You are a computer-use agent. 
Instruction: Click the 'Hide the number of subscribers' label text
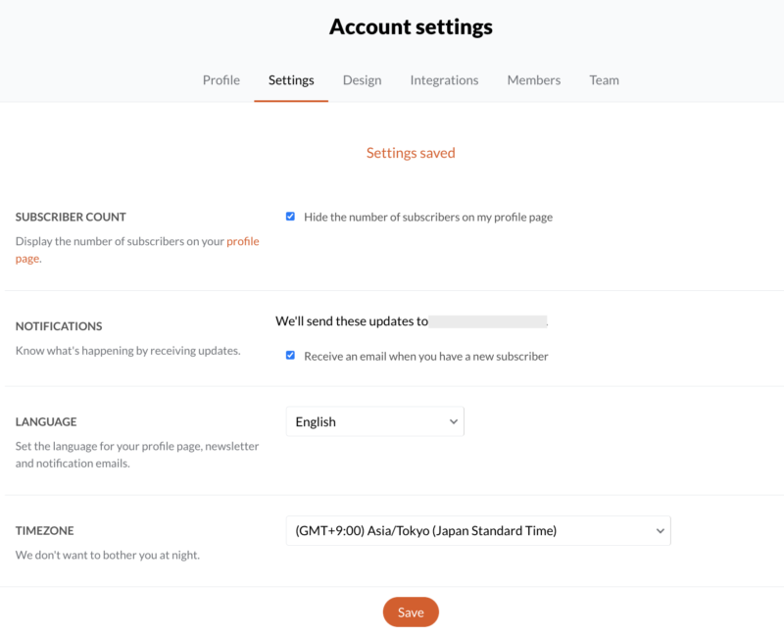coord(428,217)
